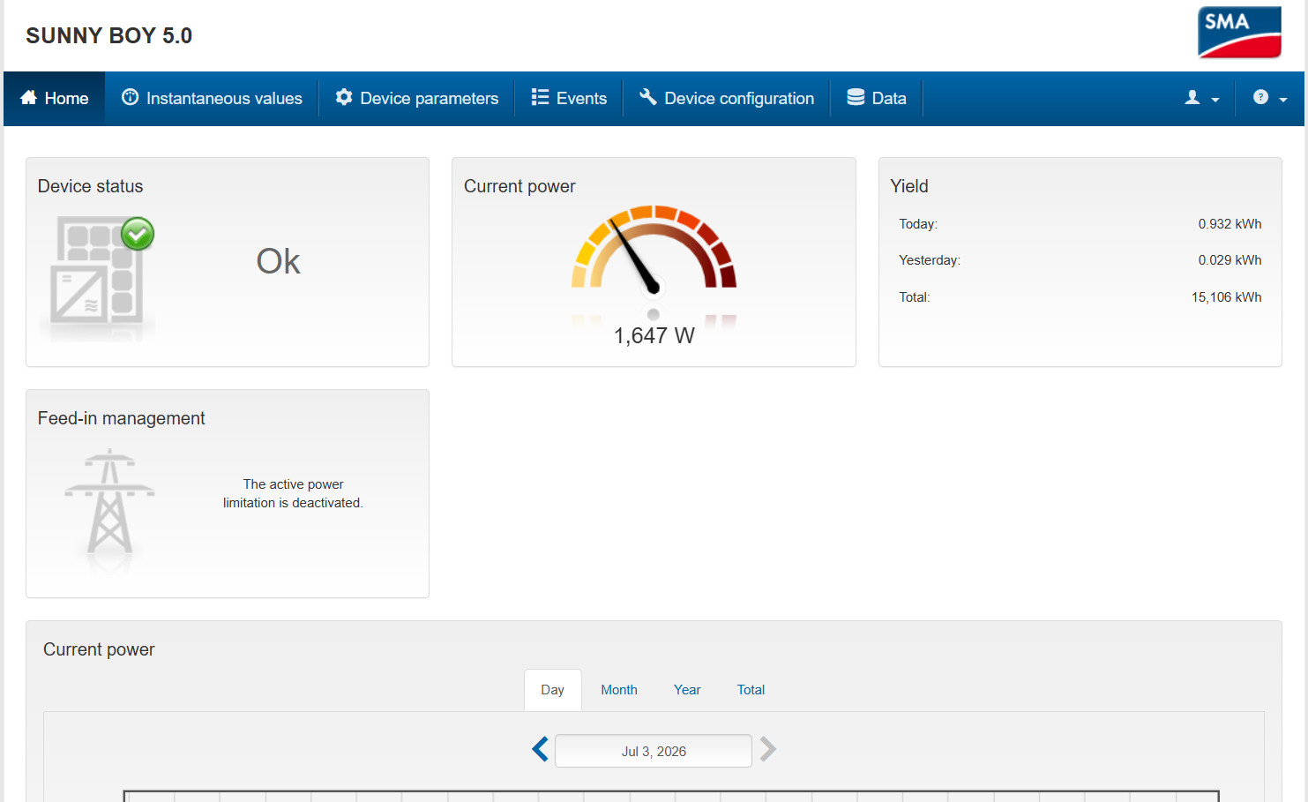Click the SMA logo
1308x802 pixels.
1239,33
